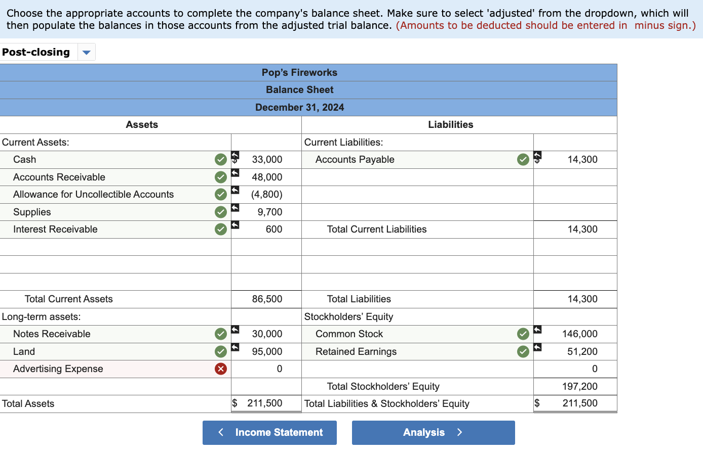The image size is (703, 456).
Task: Click the checkmark icon next to Accounts Payable
Action: (523, 159)
